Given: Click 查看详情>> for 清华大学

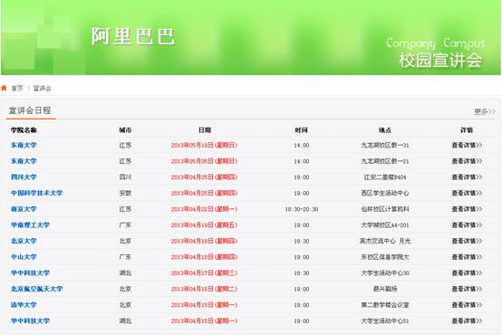Looking at the screenshot, I should 467,305.
